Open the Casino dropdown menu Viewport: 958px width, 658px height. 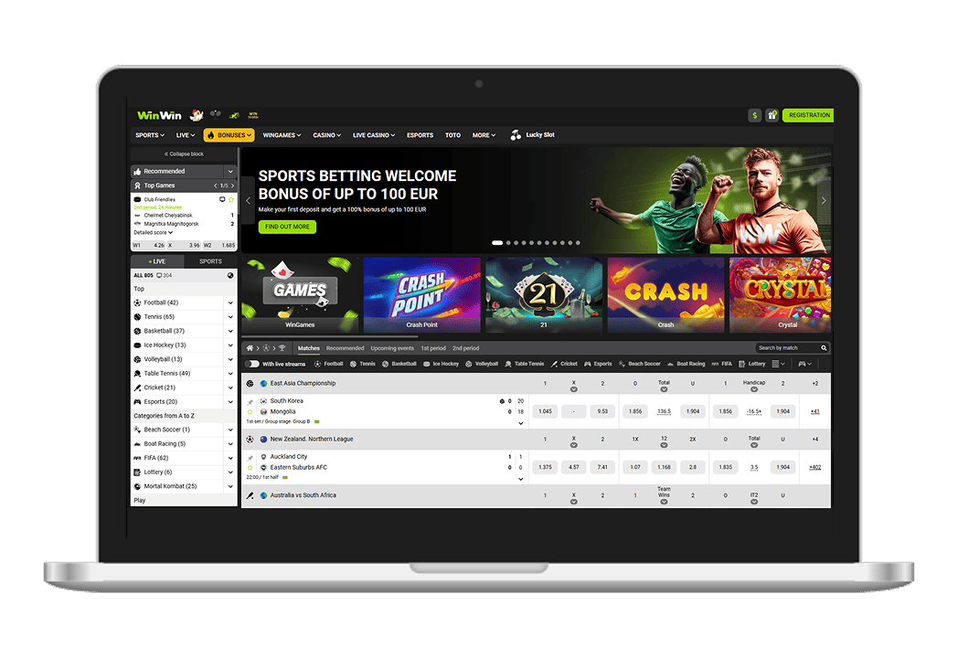pyautogui.click(x=326, y=135)
